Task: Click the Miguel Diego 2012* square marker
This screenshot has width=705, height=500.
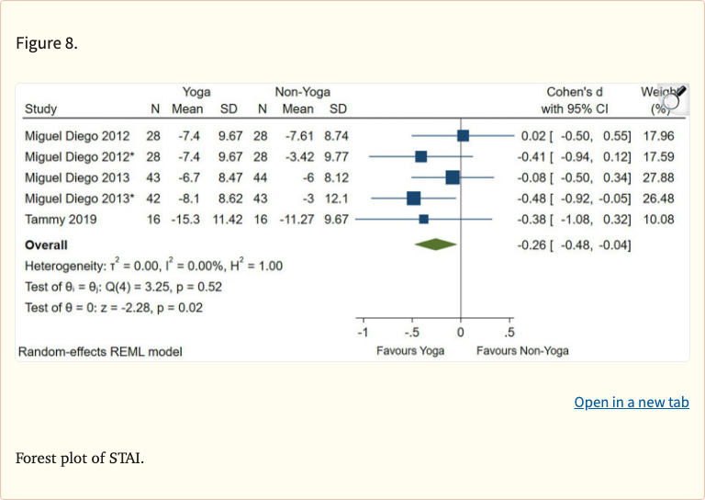Action: coord(420,156)
